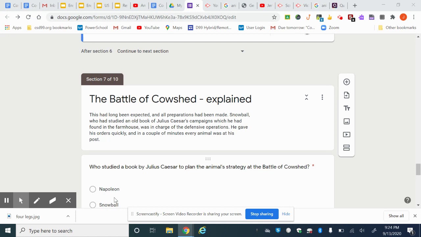
Task: Go to the browser Home page
Action: click(x=39, y=17)
